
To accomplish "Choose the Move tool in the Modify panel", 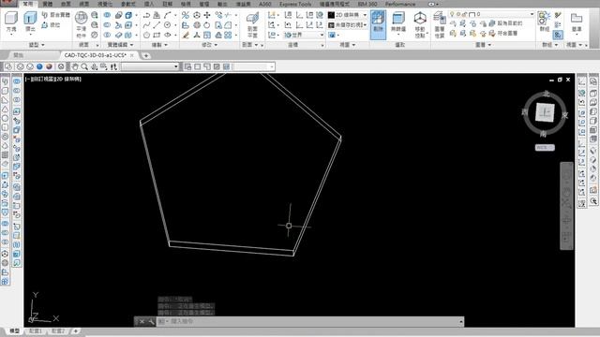I will [207, 15].
